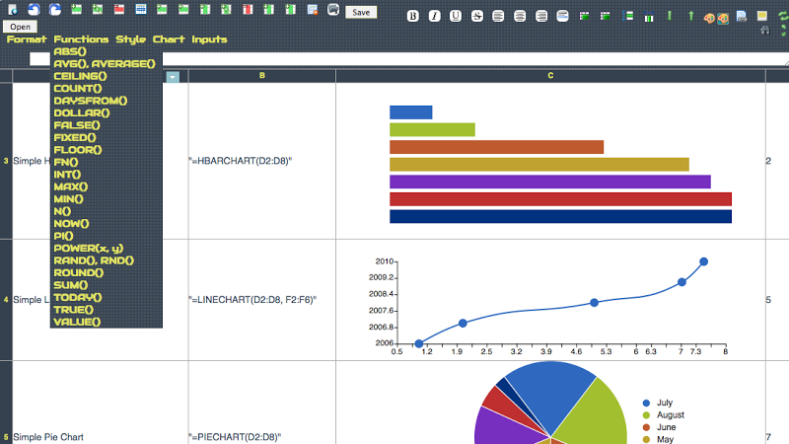
Task: Click the yellow square icon
Action: [762, 16]
